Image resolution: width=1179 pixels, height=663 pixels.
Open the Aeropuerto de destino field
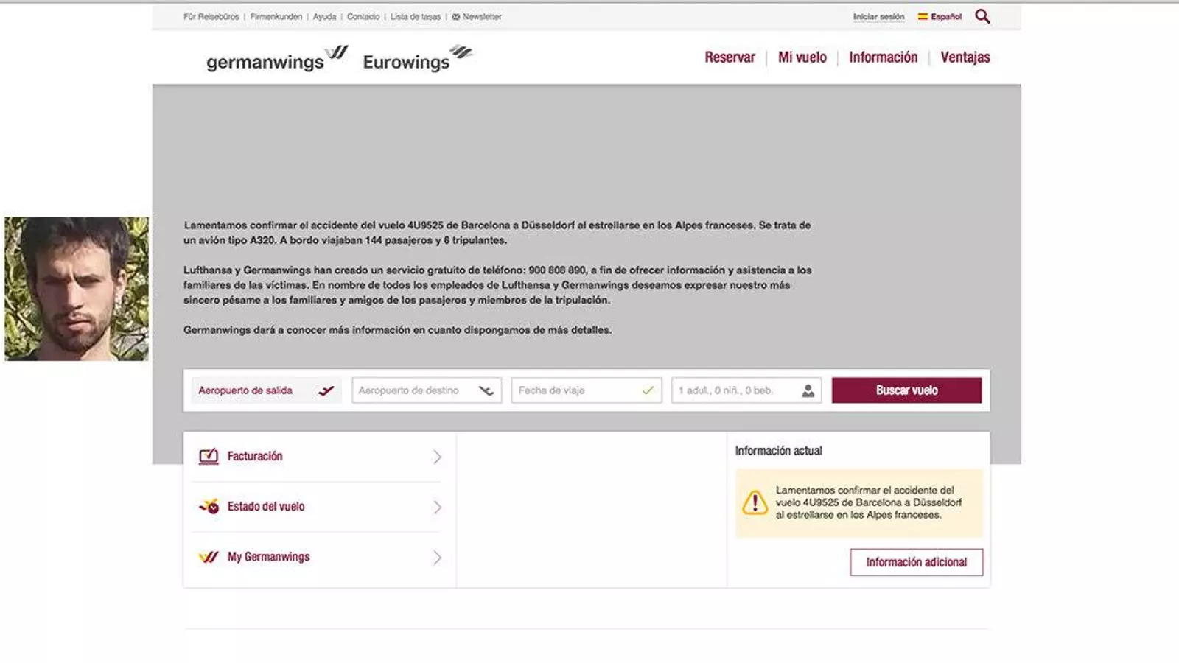click(426, 390)
